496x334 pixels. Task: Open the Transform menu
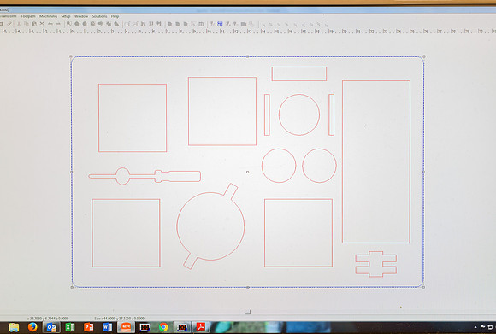(8, 15)
